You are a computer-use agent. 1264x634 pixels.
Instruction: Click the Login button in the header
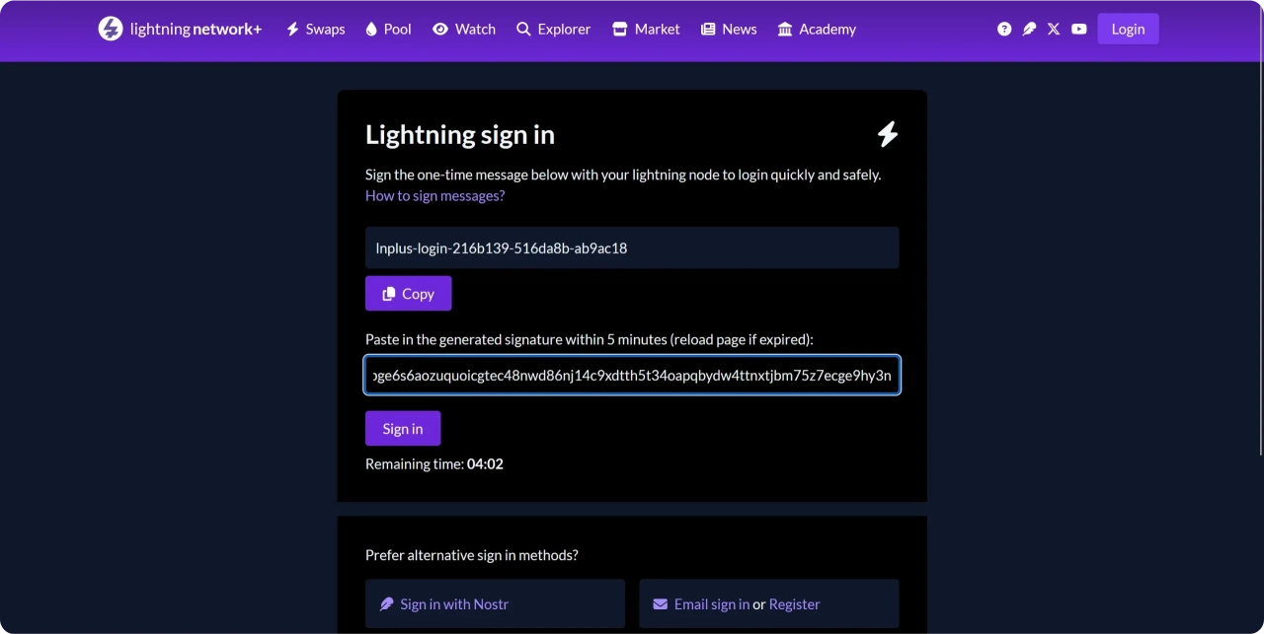[x=1127, y=29]
